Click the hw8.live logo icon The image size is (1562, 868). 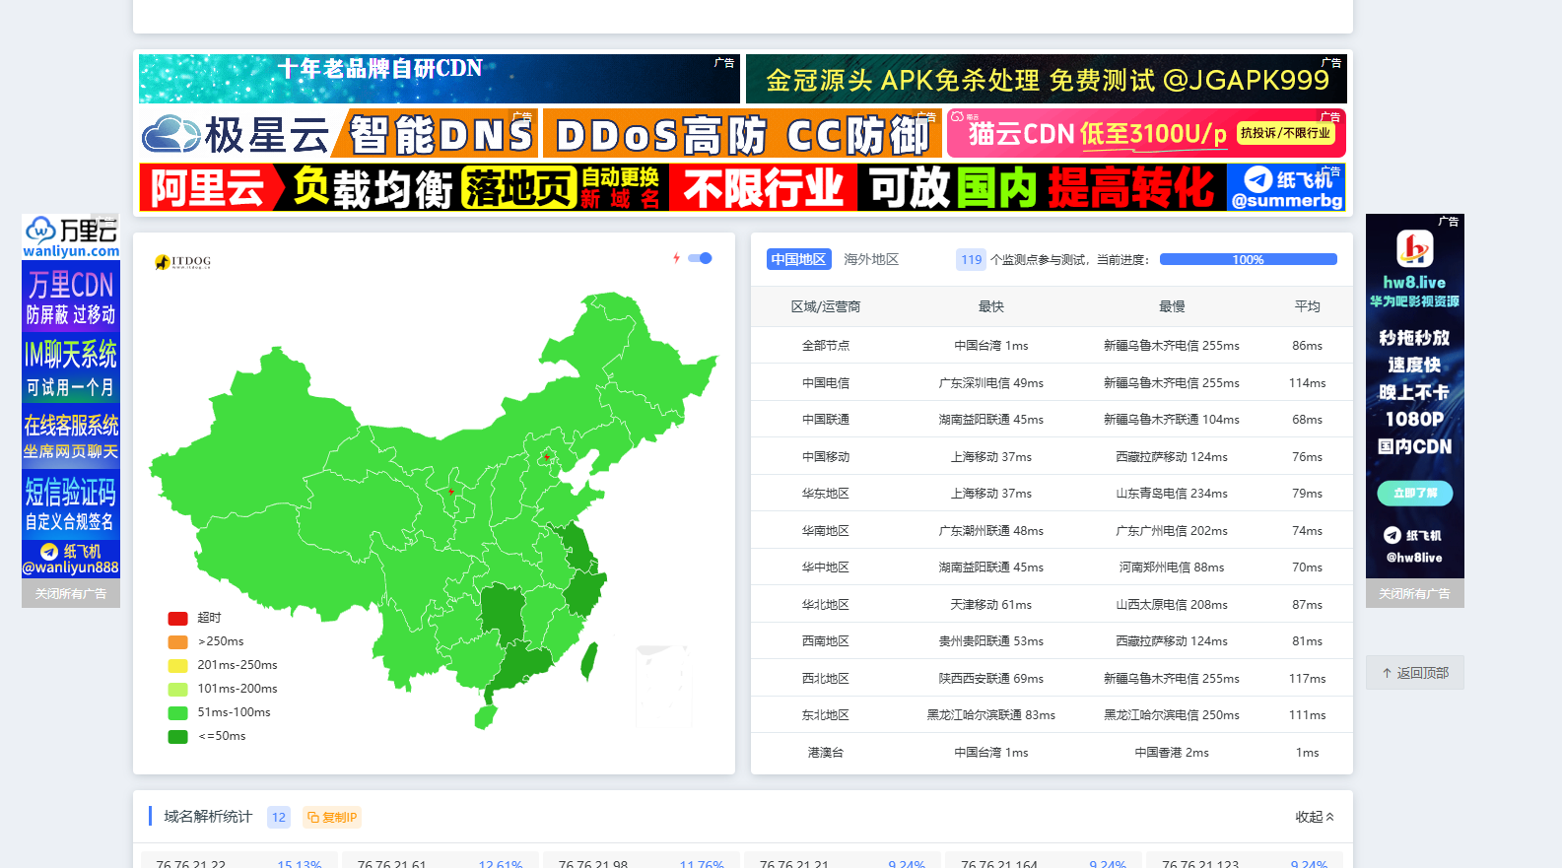point(1414,248)
